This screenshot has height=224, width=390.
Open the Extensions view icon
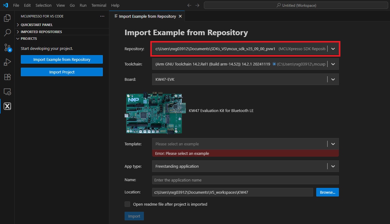(7, 77)
